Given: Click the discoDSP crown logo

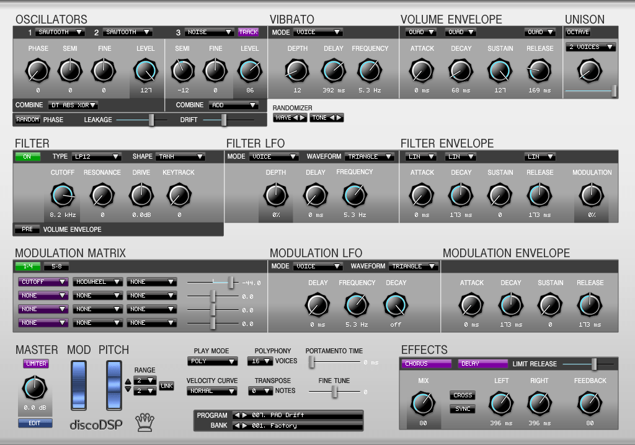Looking at the screenshot, I should [144, 423].
